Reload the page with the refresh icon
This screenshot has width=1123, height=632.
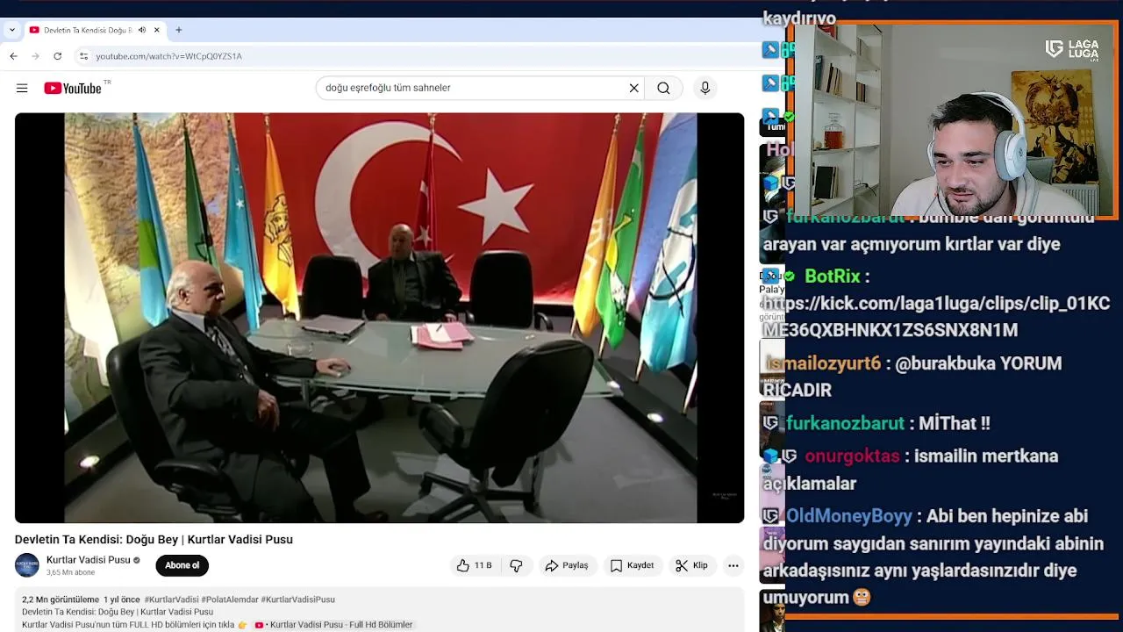point(58,56)
